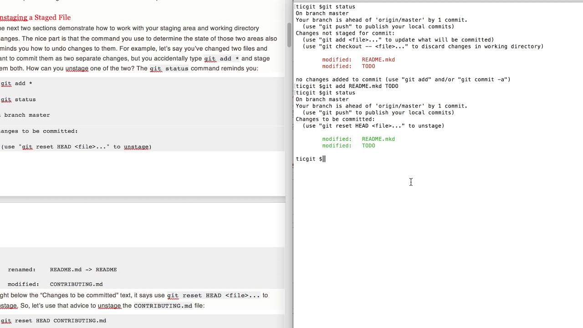
Task: Click green 'modified: README.mkd' line in terminal
Action: 358,139
